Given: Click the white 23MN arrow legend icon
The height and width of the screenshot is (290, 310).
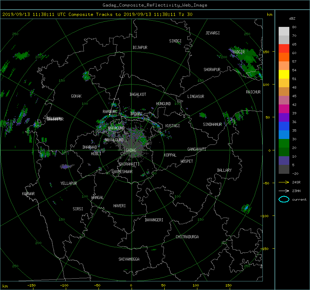Looking at the screenshot, I should [x=284, y=191].
